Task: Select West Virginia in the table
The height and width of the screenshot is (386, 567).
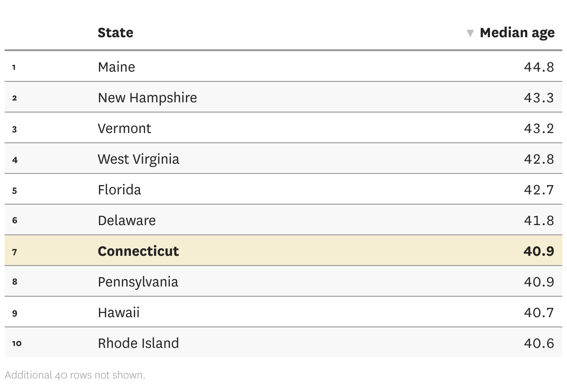Action: 138,159
